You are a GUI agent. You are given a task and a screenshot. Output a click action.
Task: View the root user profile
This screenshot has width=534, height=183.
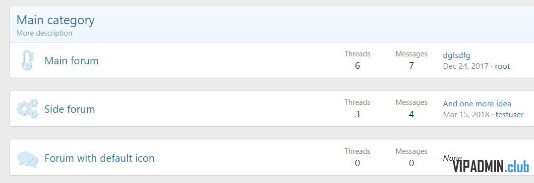click(x=502, y=66)
